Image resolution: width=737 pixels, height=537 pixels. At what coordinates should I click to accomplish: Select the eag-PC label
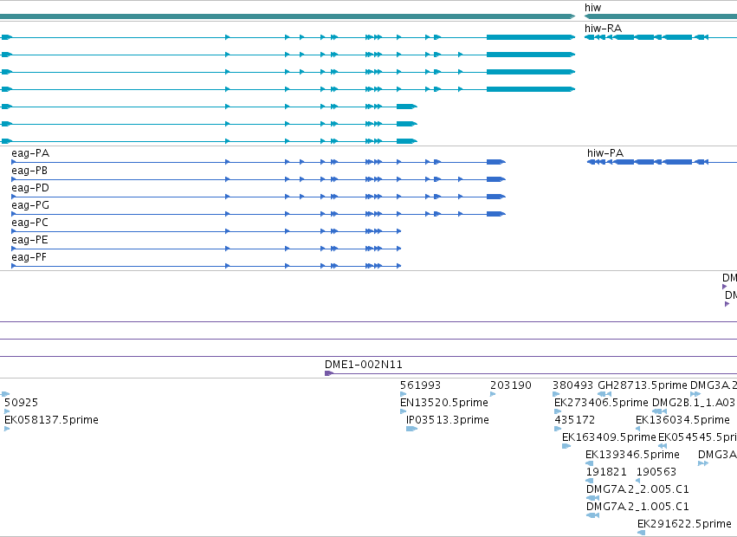(x=29, y=223)
